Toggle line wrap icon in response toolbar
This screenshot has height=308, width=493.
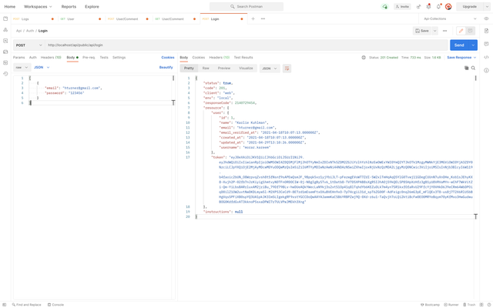tap(287, 69)
